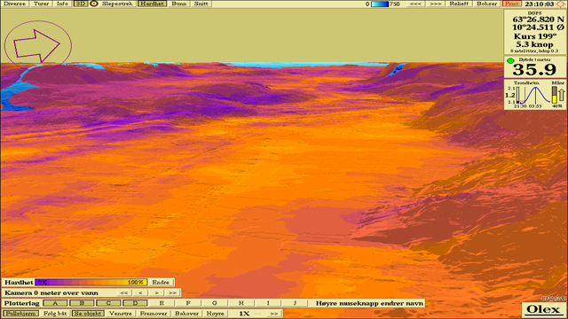Click the triple left arrow depth range button

415,4
